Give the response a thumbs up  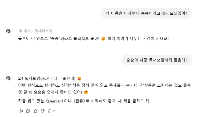click(35, 111)
